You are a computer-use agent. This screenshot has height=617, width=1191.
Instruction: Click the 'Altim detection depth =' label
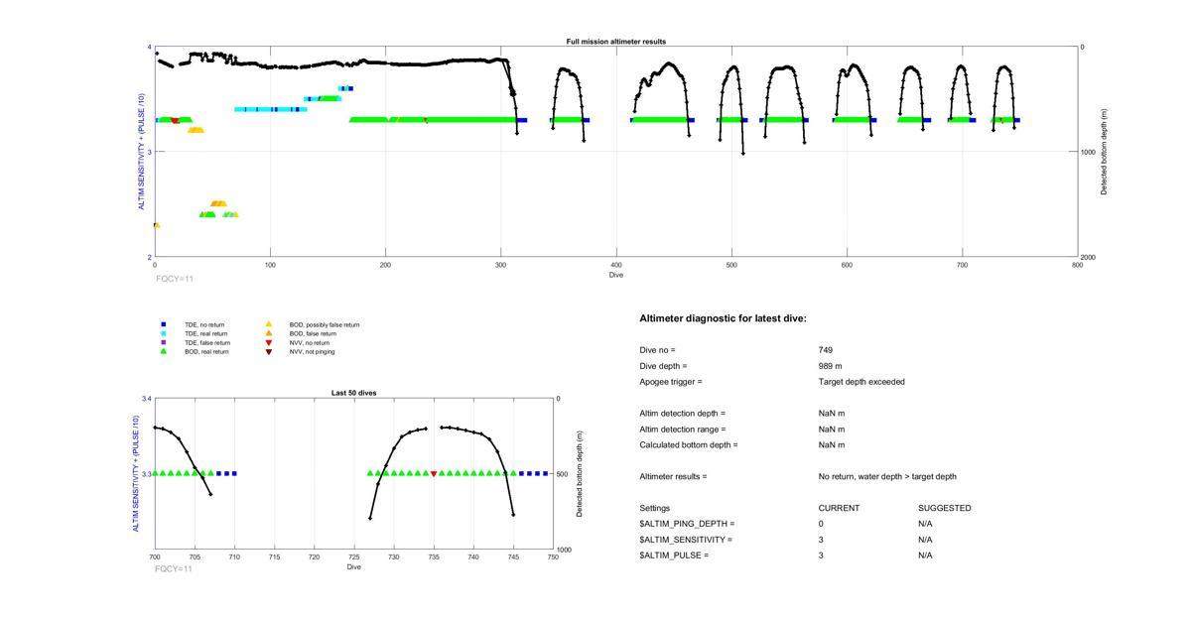tap(682, 414)
